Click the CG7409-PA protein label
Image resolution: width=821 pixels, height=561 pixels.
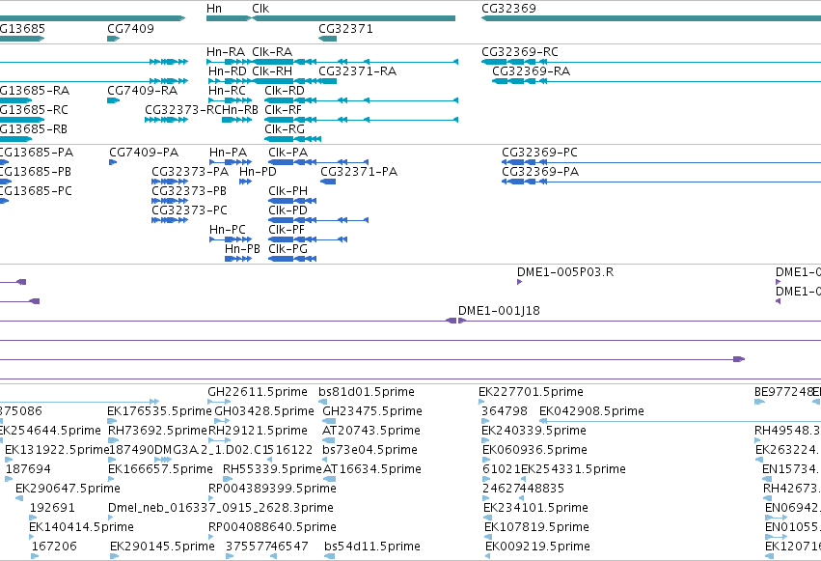click(144, 153)
